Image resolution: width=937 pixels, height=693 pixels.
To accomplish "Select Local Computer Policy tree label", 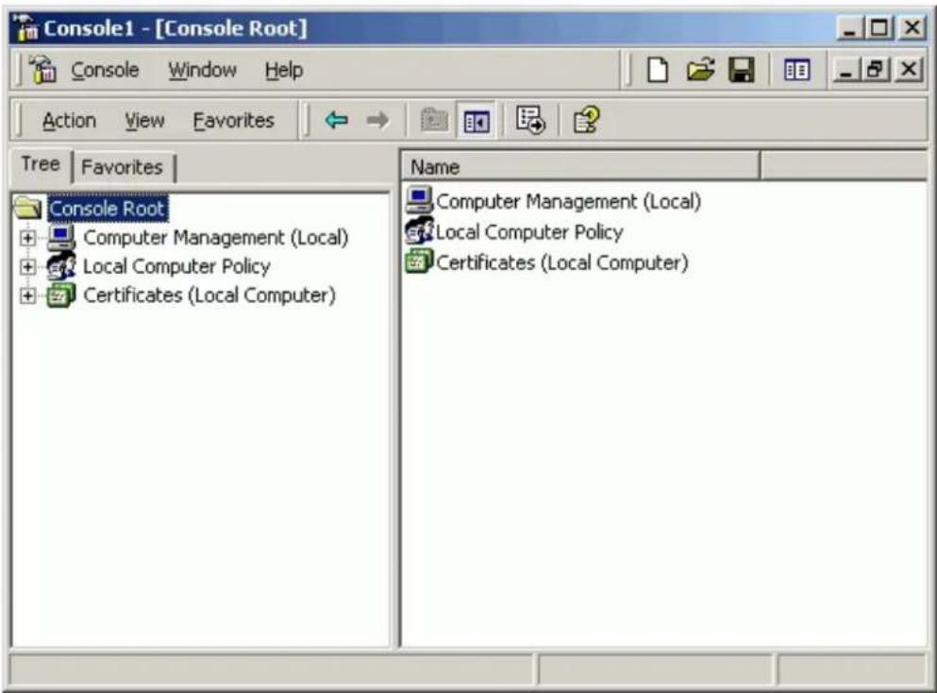I will pos(176,266).
